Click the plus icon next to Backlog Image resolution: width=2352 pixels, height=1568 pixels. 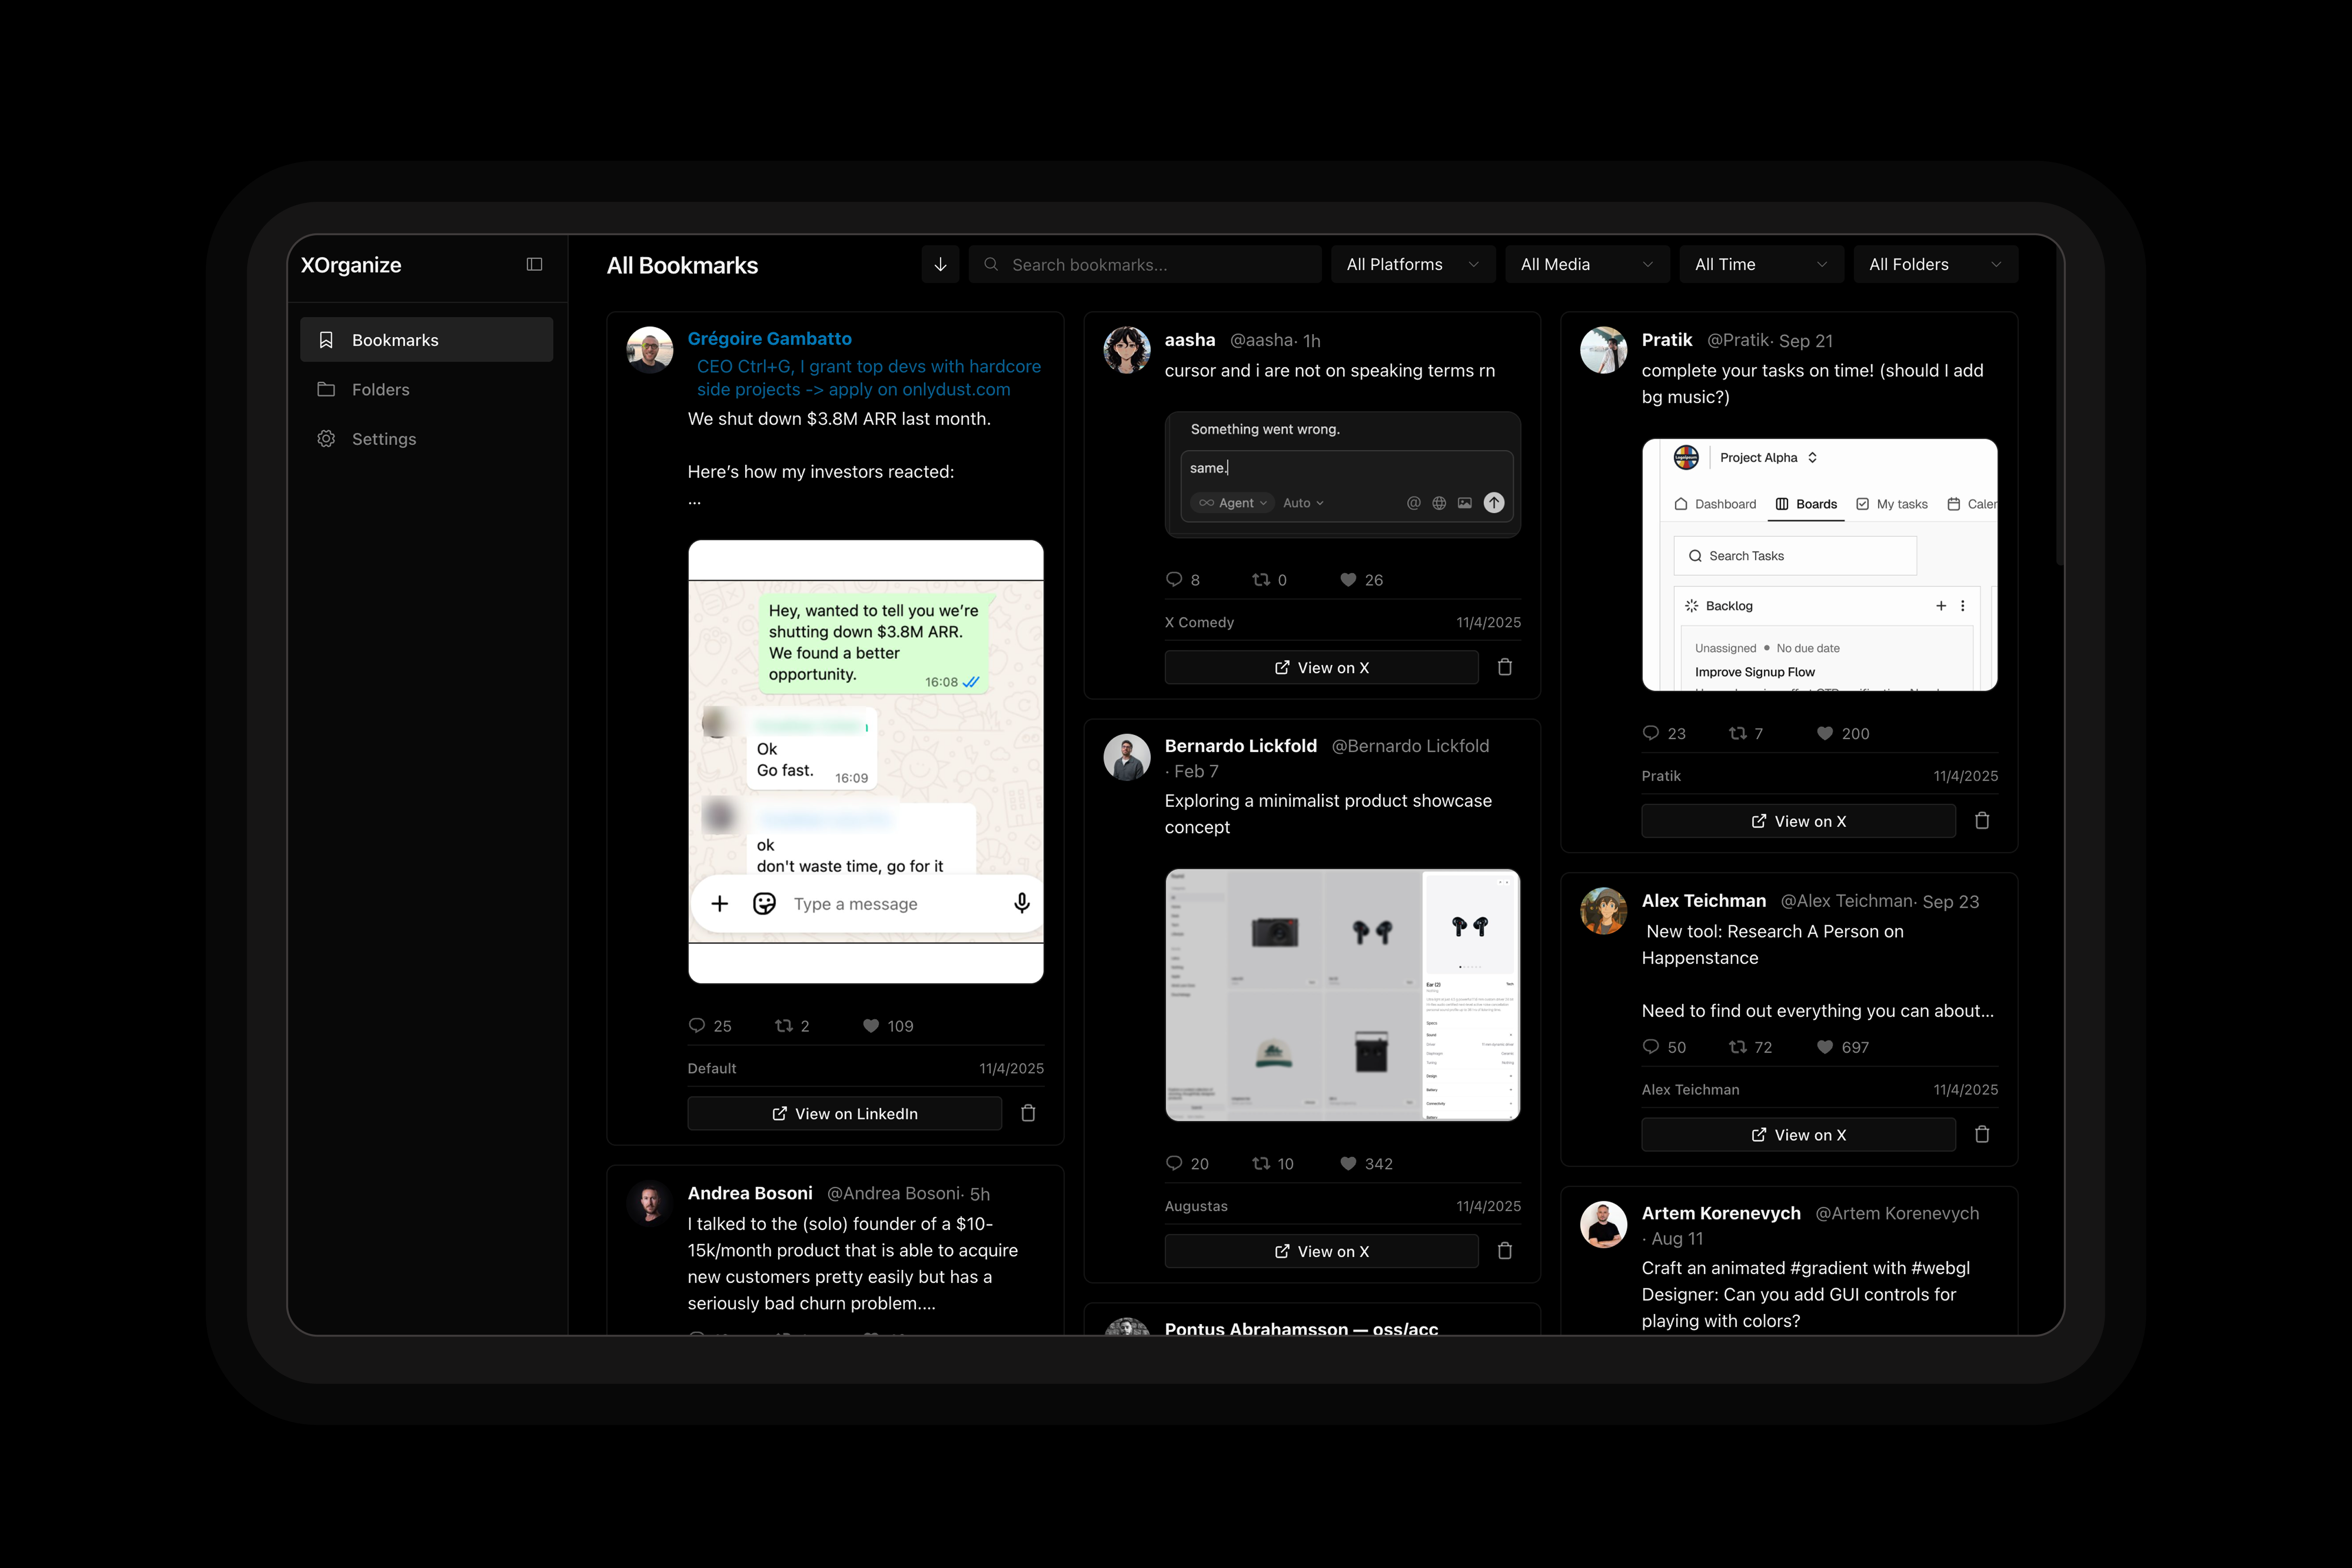pos(1941,605)
